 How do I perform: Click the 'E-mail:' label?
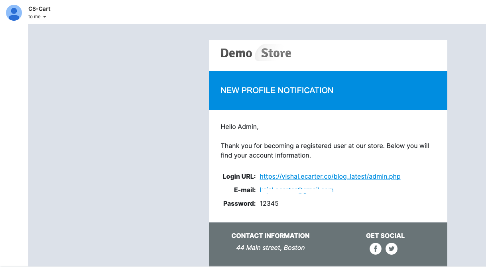click(244, 190)
